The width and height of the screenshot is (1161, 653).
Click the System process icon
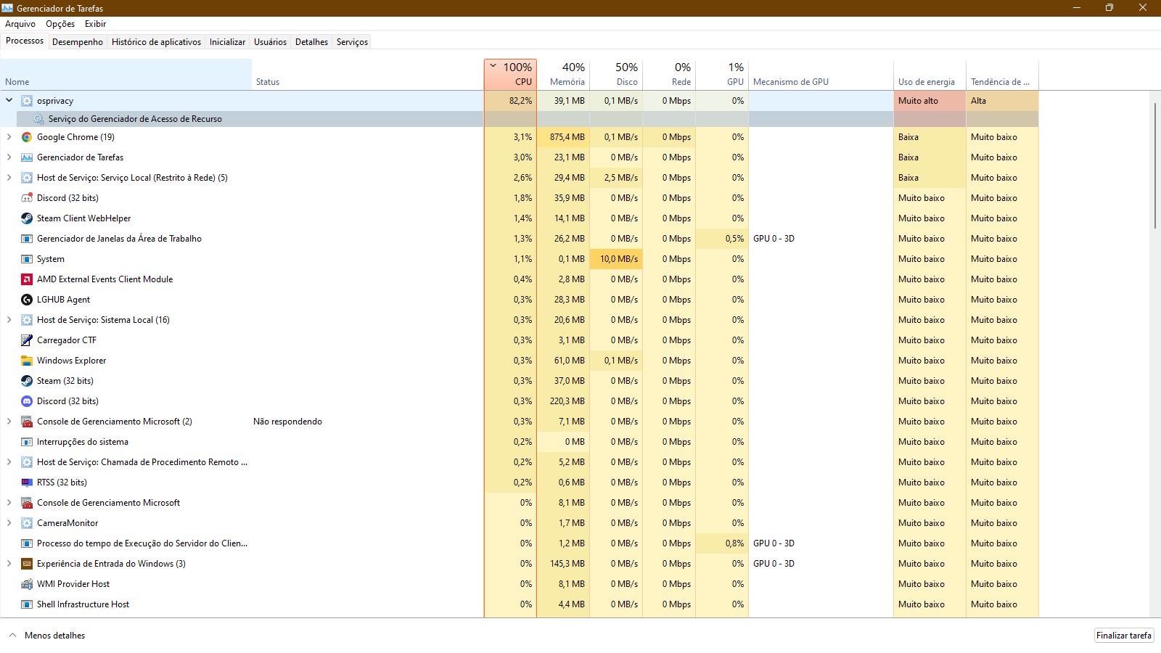pyautogui.click(x=27, y=259)
